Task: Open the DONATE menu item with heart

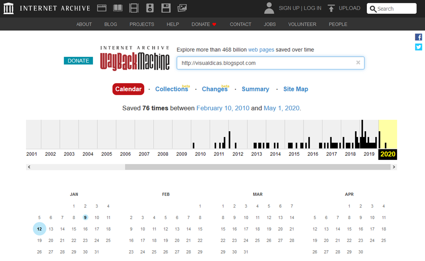Action: [x=204, y=24]
